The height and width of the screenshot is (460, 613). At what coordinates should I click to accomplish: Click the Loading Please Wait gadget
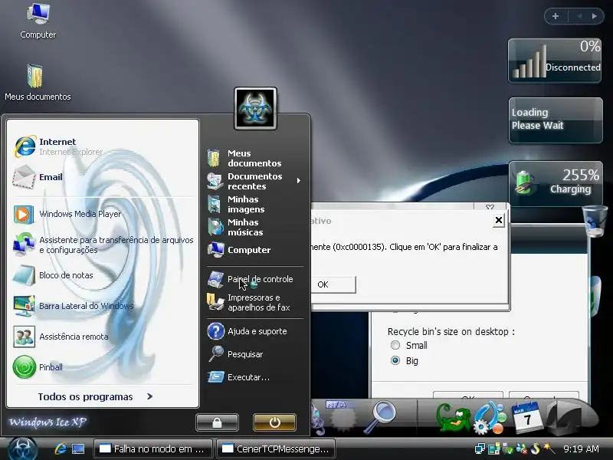tap(556, 120)
